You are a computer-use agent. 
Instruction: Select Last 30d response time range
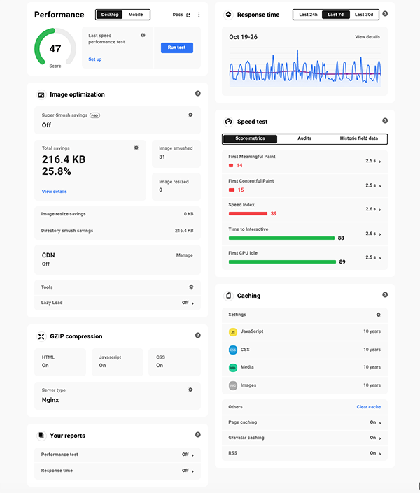(363, 15)
